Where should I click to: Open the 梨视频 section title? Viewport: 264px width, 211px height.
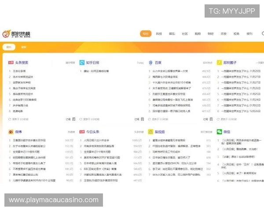(160, 132)
